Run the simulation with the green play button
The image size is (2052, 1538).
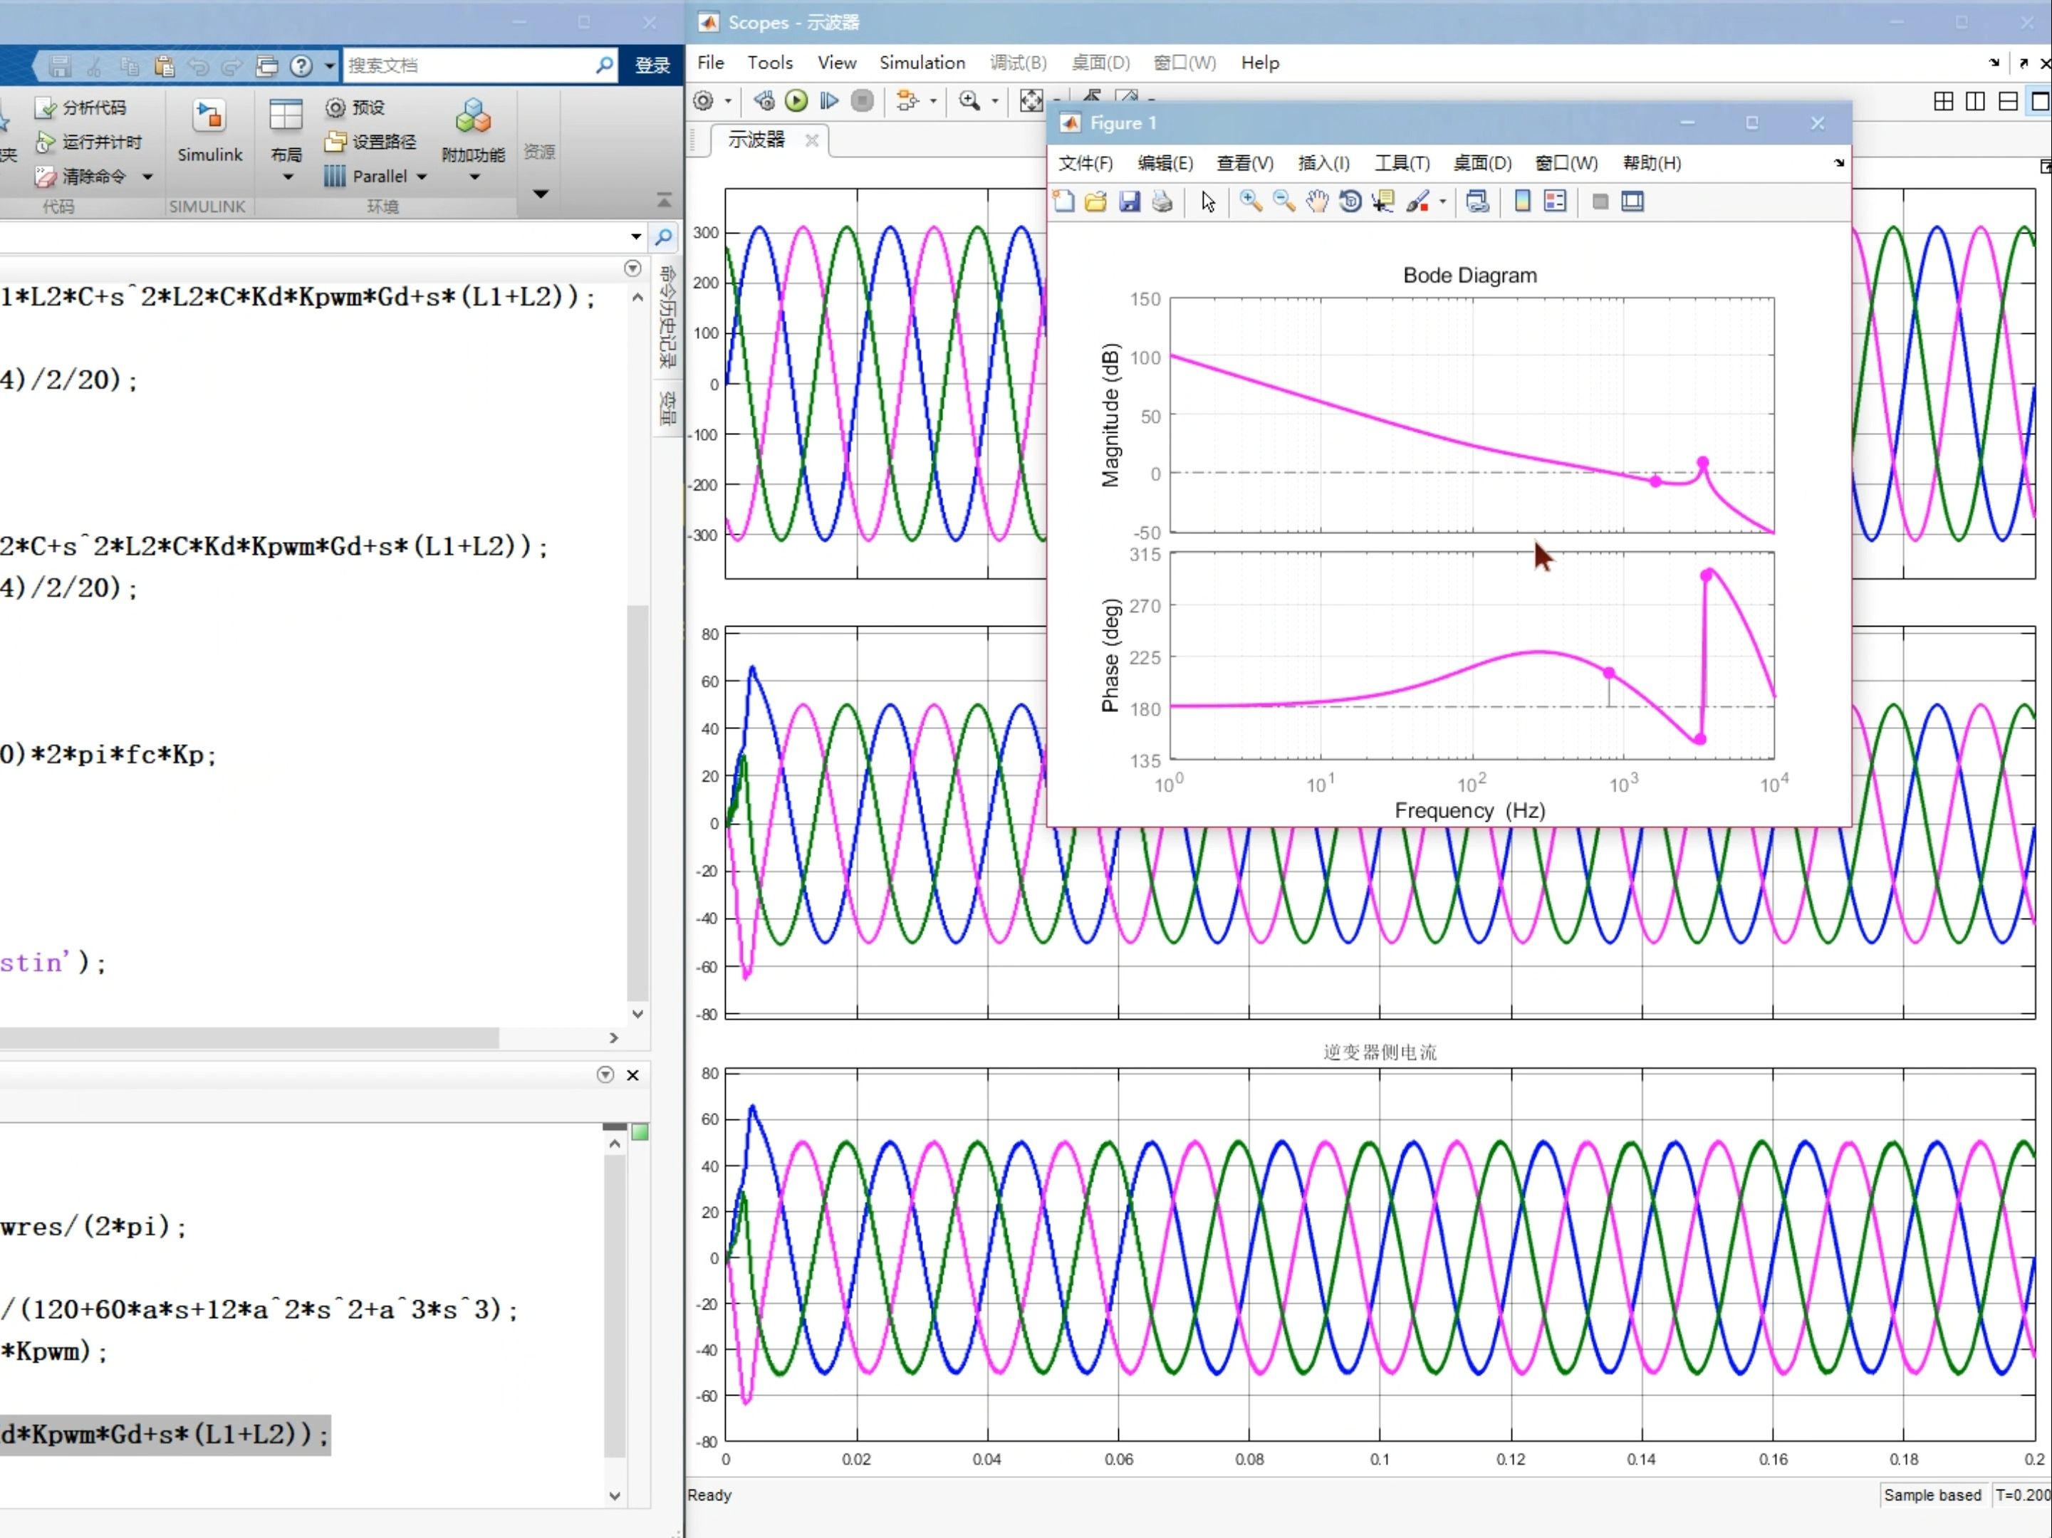click(x=796, y=101)
